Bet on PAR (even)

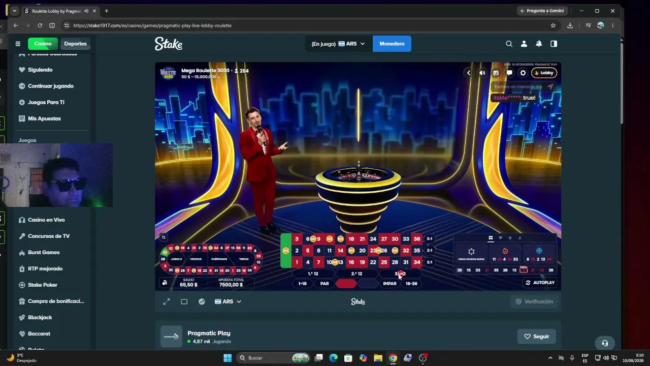point(324,284)
